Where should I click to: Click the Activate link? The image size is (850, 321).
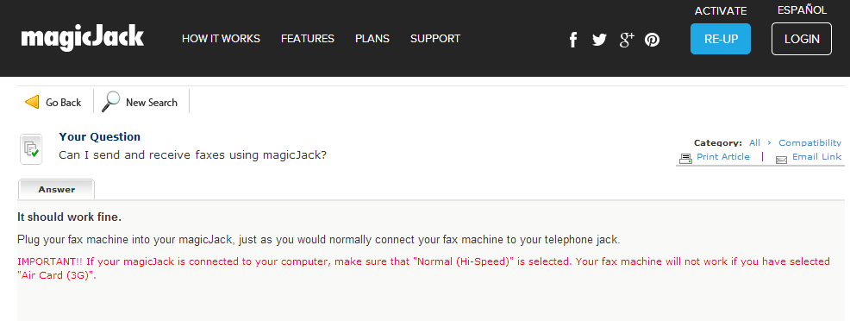[721, 11]
